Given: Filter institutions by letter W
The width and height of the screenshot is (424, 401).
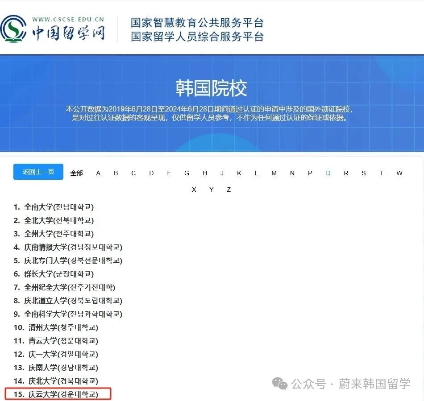Looking at the screenshot, I should [399, 173].
